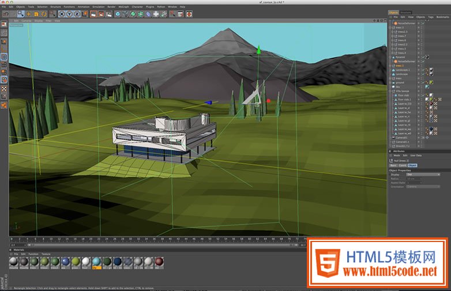Open the Render menu
This screenshot has height=291, width=451.
tap(111, 6)
